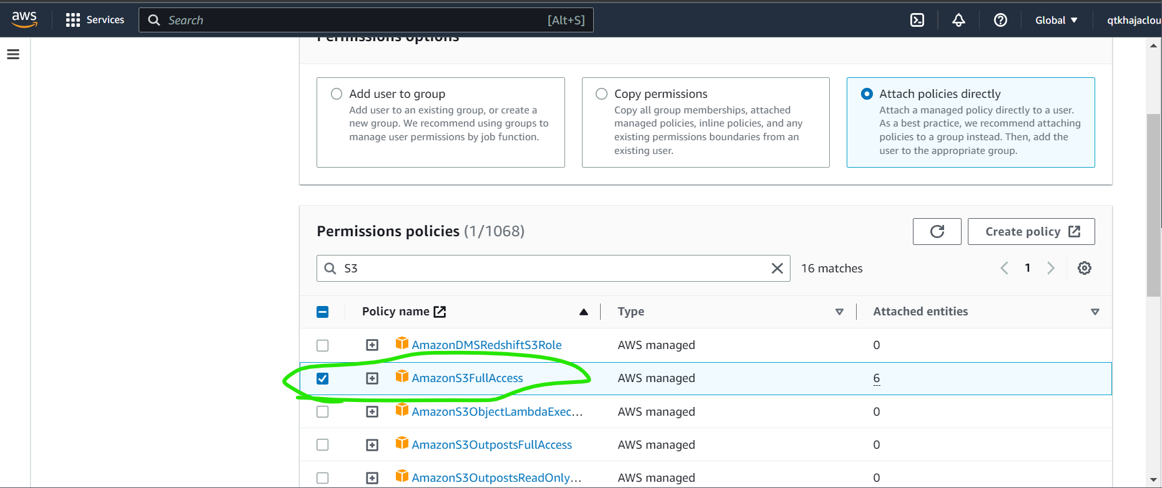1162x488 pixels.
Task: Clear the S3 search filter
Action: point(777,268)
